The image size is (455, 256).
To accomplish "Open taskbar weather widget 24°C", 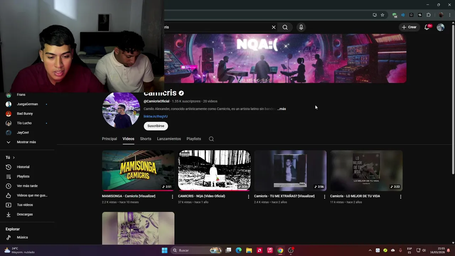I will point(20,250).
